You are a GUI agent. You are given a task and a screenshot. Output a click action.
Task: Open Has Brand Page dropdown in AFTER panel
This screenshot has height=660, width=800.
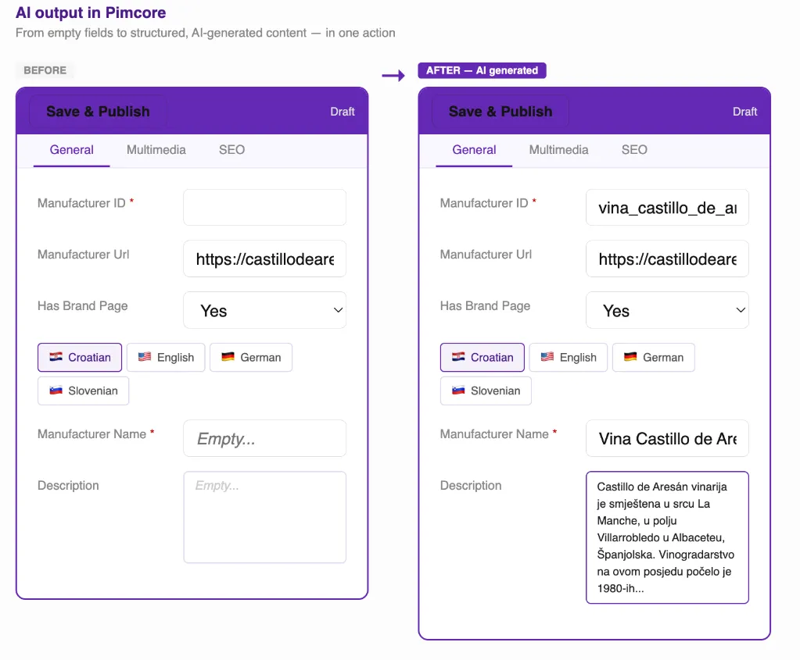tap(667, 310)
